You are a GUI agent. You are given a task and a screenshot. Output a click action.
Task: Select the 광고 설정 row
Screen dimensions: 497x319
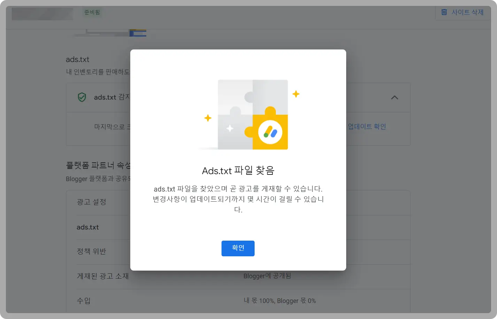[x=238, y=203]
